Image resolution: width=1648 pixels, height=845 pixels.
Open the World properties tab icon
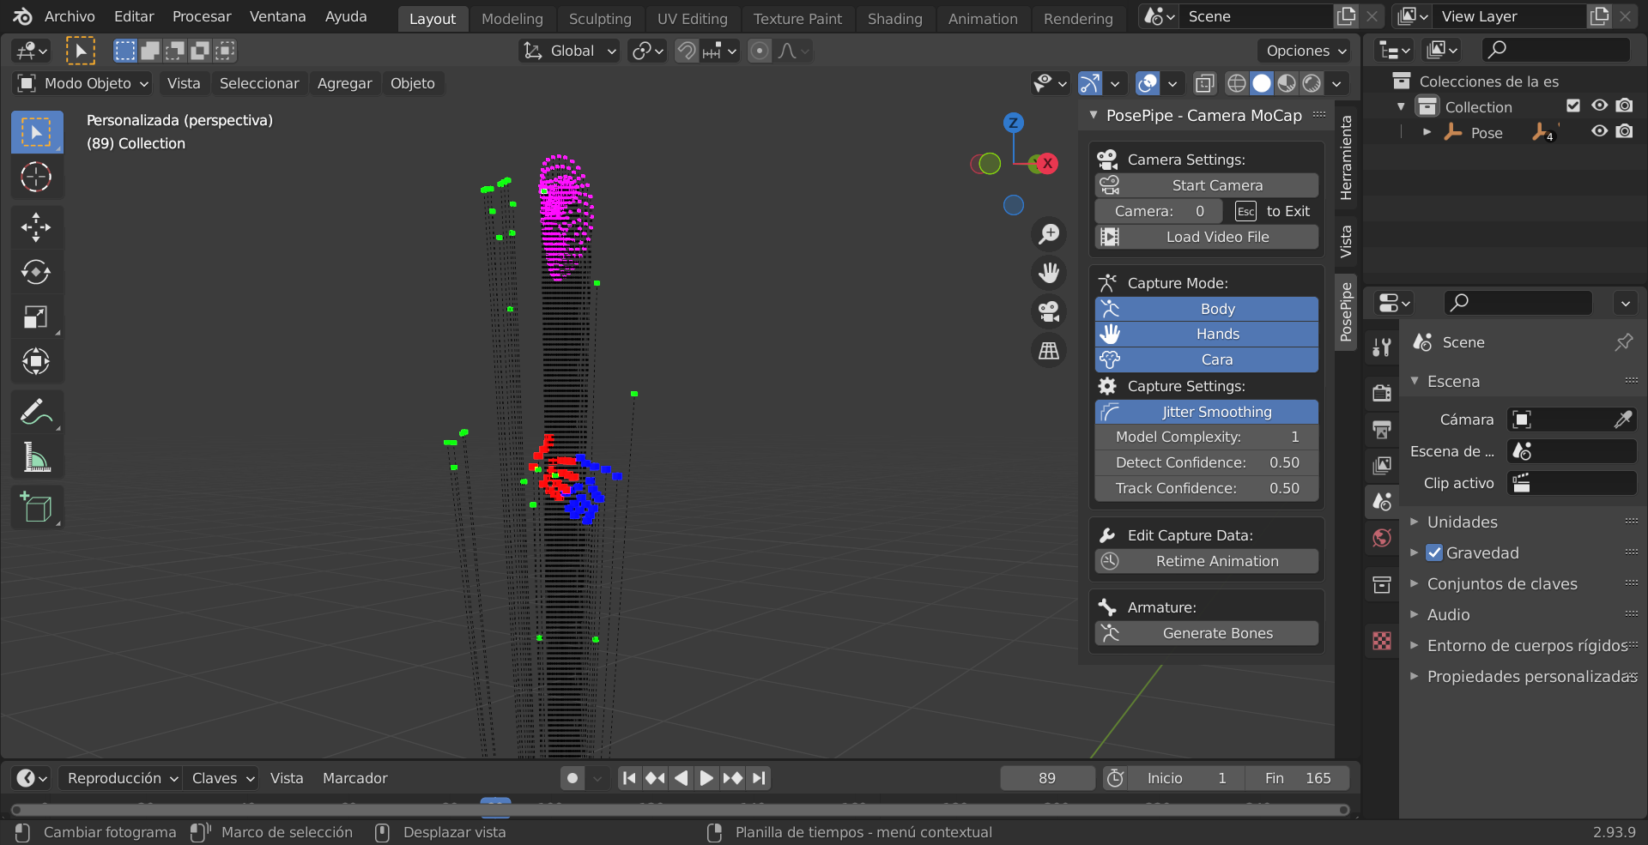coord(1382,538)
